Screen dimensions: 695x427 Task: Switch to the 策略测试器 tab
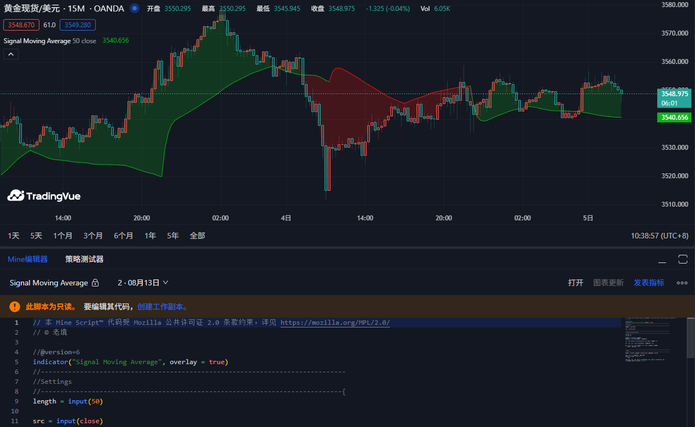84,259
